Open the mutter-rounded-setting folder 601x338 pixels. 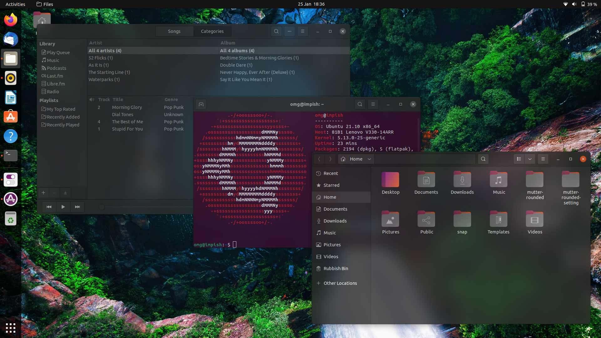[x=571, y=188]
